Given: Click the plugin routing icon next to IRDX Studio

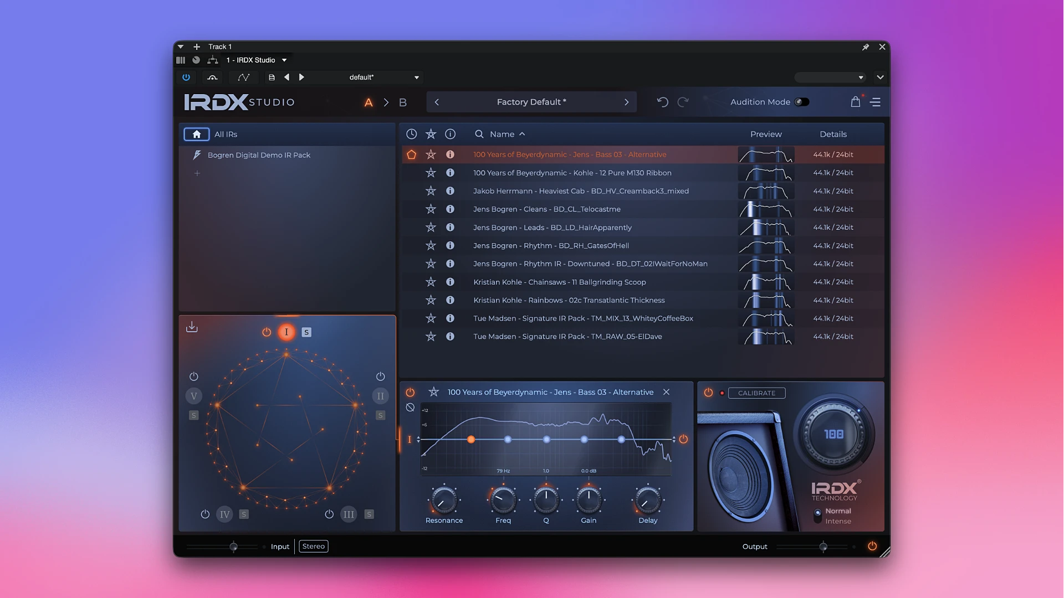Looking at the screenshot, I should [212, 60].
